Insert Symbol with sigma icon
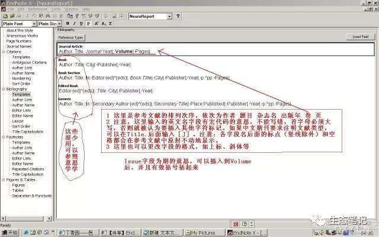The image size is (379, 237). coord(111,24)
